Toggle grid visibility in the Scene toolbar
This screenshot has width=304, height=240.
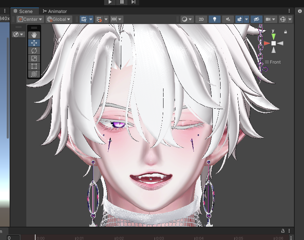(84, 19)
